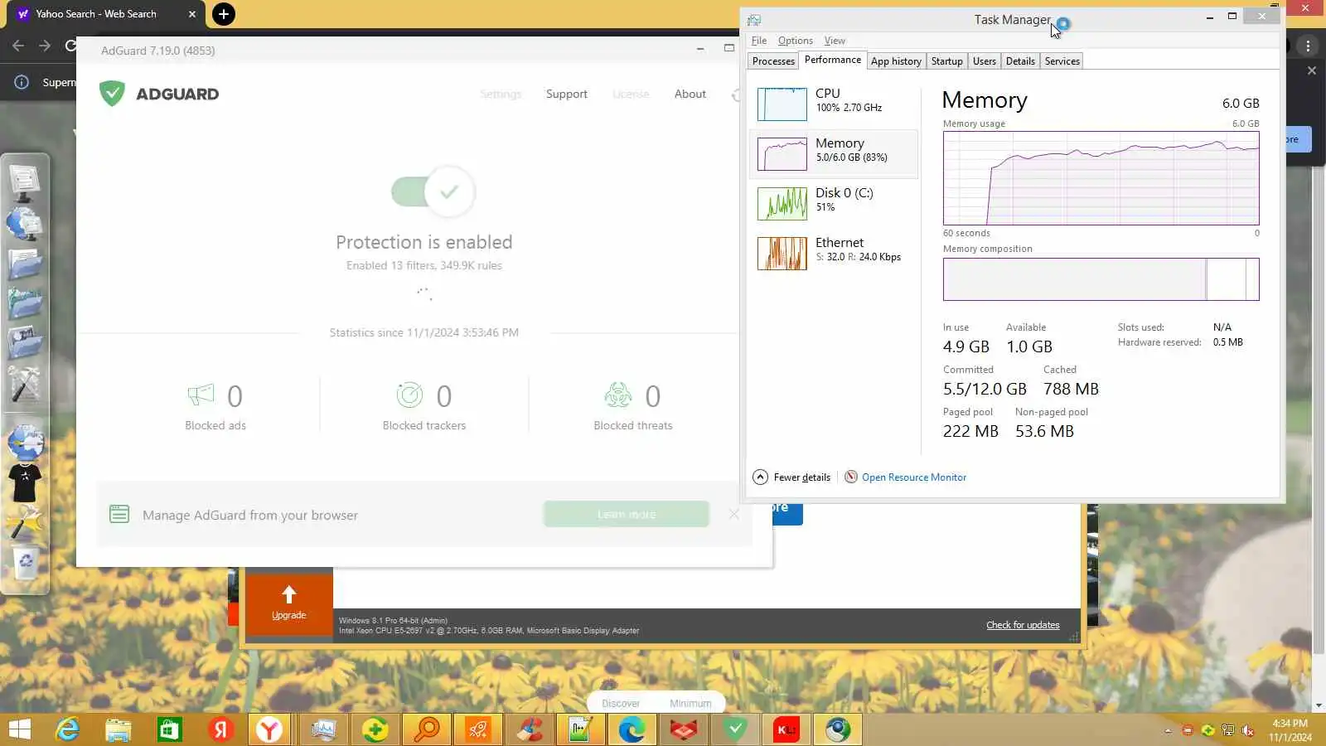
Task: Open the black t-shirt icon in left dock
Action: pos(25,482)
